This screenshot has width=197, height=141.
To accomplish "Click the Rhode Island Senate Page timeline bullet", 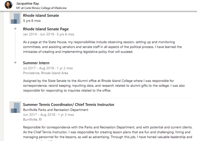I will point(15,29).
